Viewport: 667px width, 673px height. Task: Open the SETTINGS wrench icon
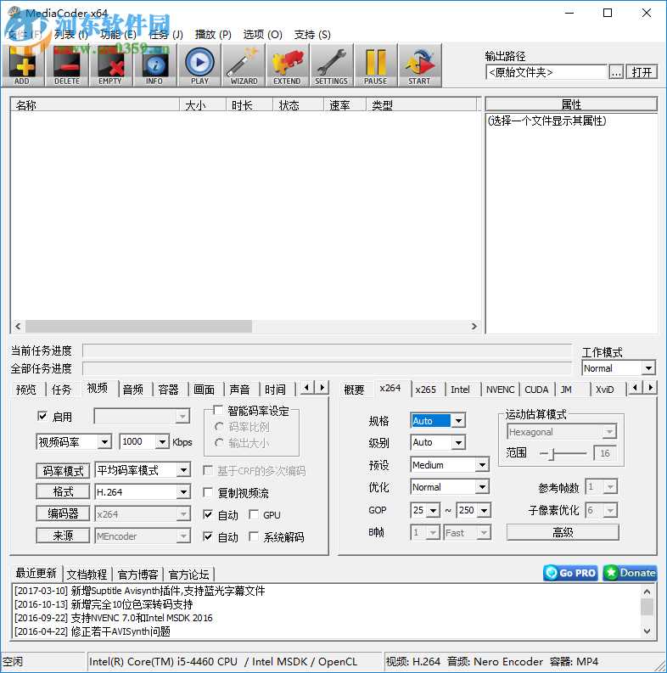click(x=331, y=64)
